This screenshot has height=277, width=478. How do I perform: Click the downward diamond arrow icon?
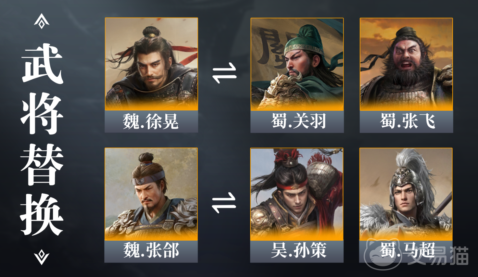click(x=42, y=257)
